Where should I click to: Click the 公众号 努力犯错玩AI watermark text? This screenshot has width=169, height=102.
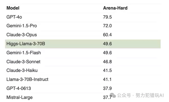(140, 96)
